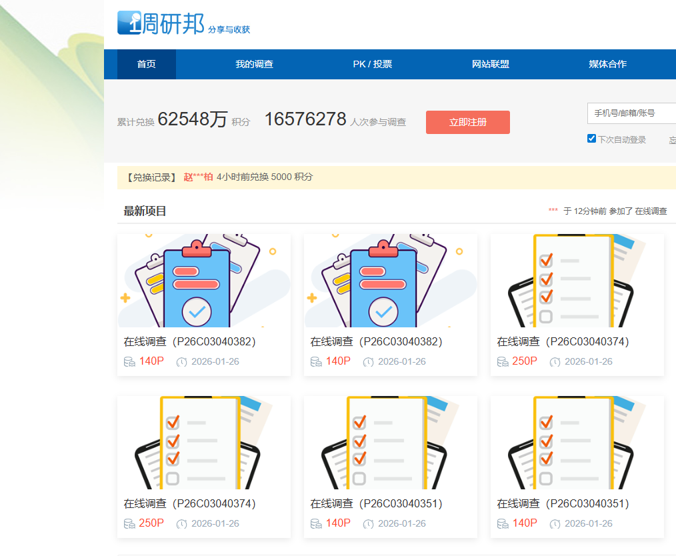
Task: Select the 网站联盟 menu item
Action: (x=490, y=64)
